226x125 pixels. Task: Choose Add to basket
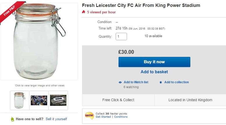[154, 72]
